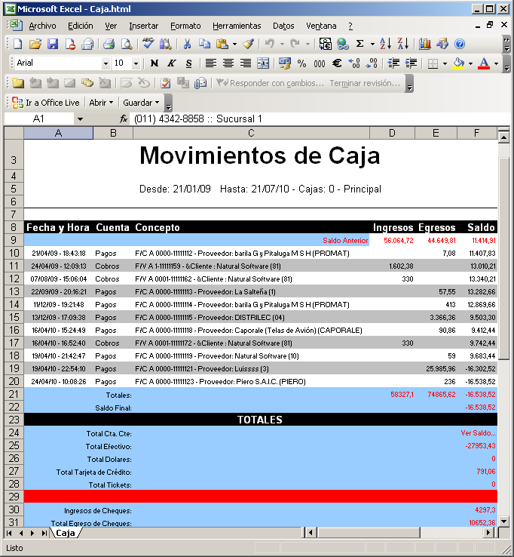Apply the yellow Fill Color swatch
514x557 pixels.
click(458, 63)
